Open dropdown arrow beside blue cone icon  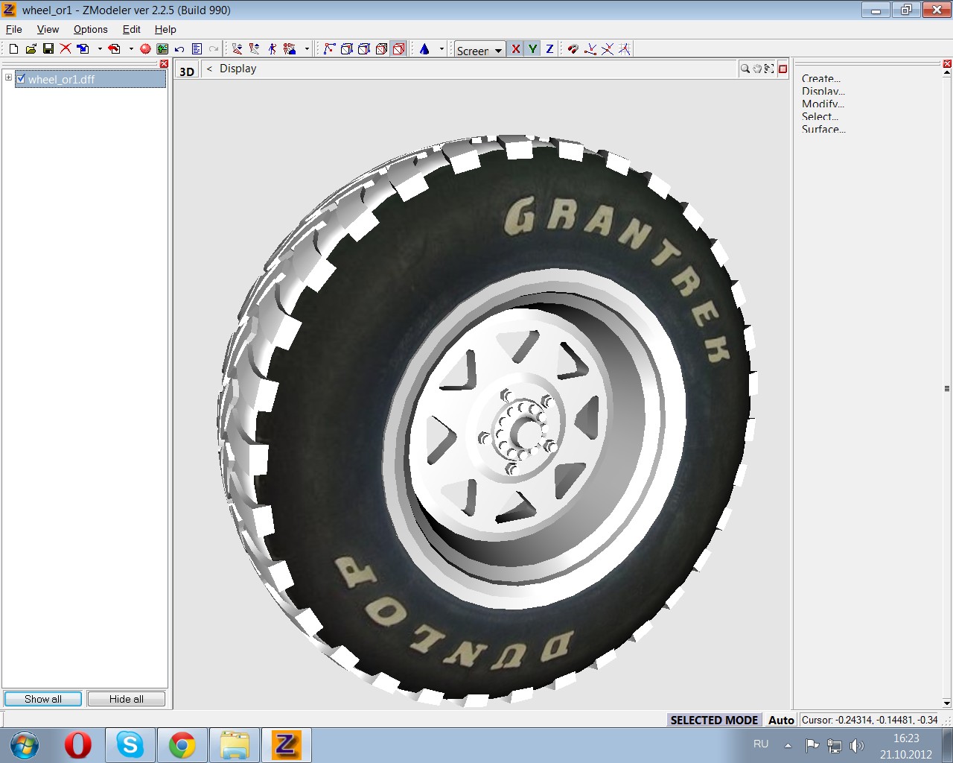pyautogui.click(x=442, y=49)
